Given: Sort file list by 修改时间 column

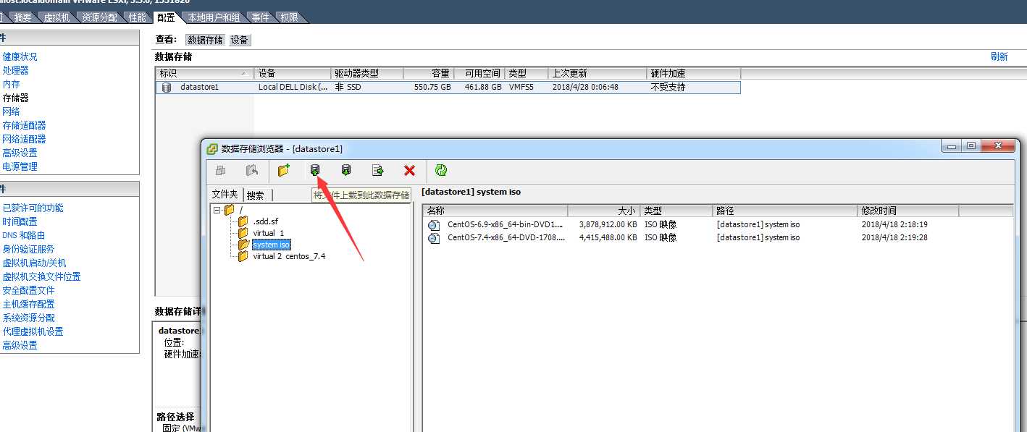Looking at the screenshot, I should point(908,211).
